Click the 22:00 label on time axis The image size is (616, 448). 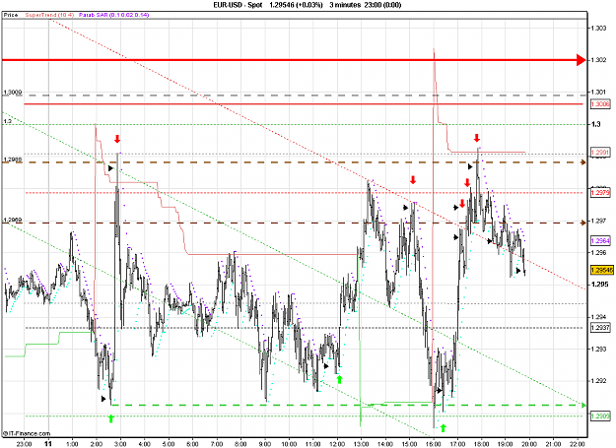578,444
